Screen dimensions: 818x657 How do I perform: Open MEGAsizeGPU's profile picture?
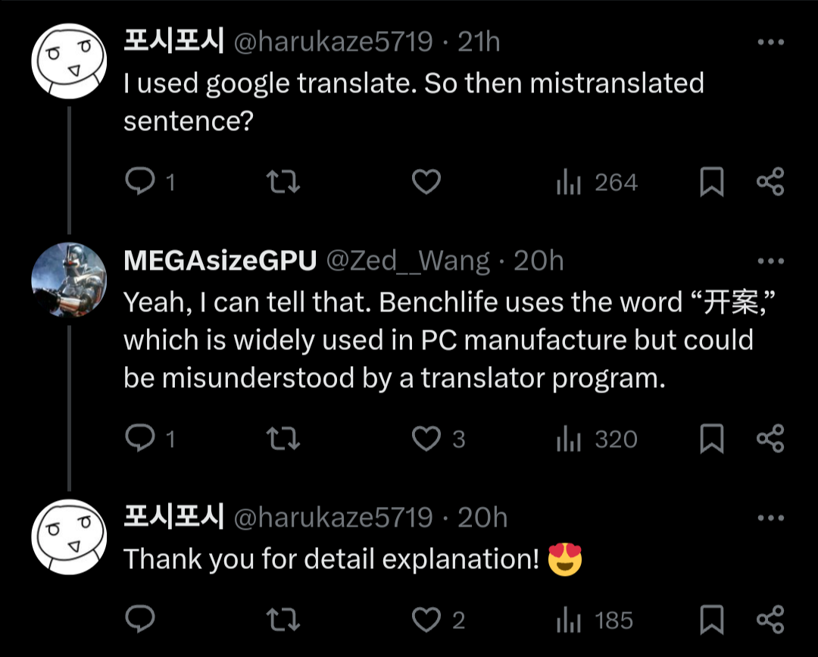coord(69,280)
